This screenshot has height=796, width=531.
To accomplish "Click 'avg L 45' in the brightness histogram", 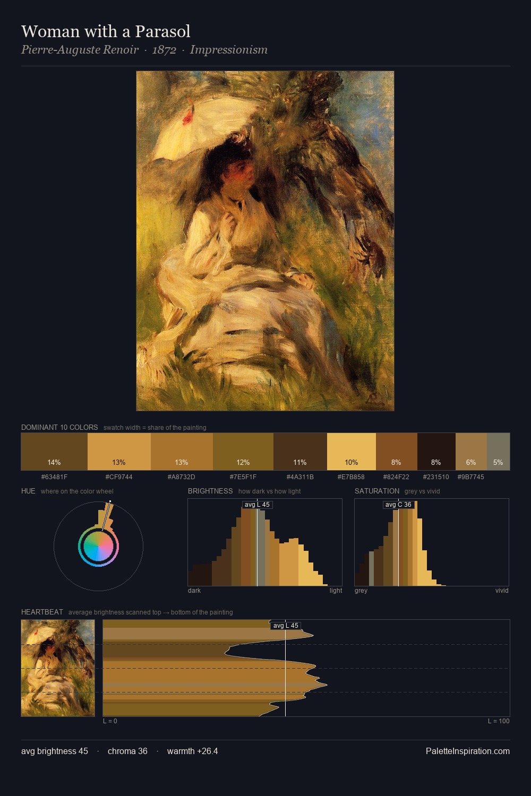I will pyautogui.click(x=257, y=505).
